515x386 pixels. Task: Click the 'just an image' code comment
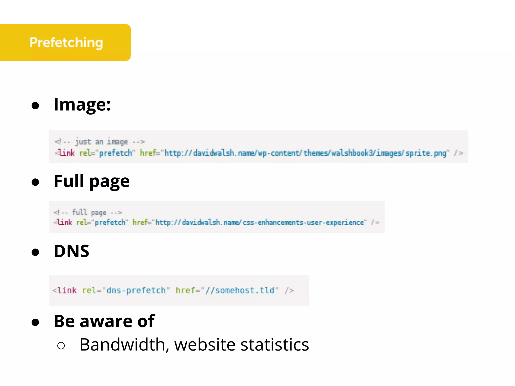coord(100,142)
